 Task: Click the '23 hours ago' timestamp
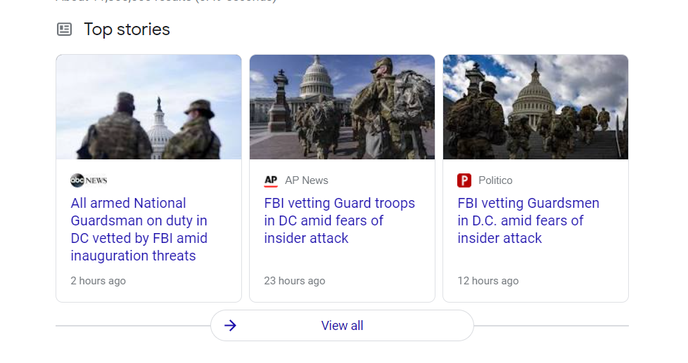[295, 281]
